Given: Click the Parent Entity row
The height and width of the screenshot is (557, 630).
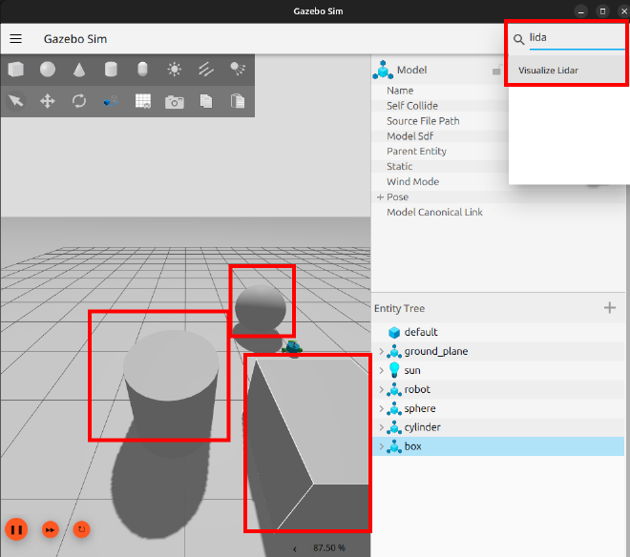Looking at the screenshot, I should point(440,151).
